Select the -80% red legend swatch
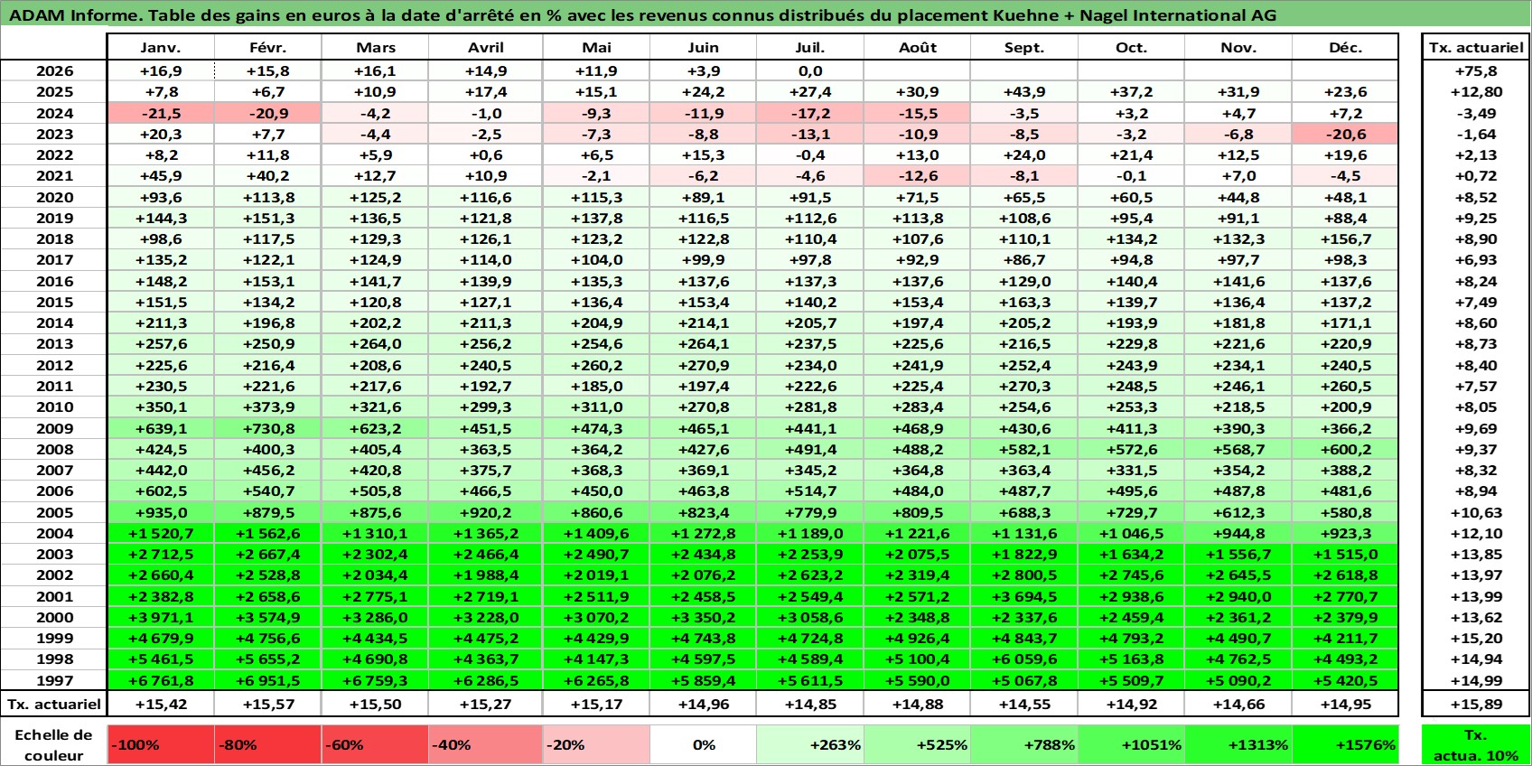The image size is (1532, 766). click(268, 745)
